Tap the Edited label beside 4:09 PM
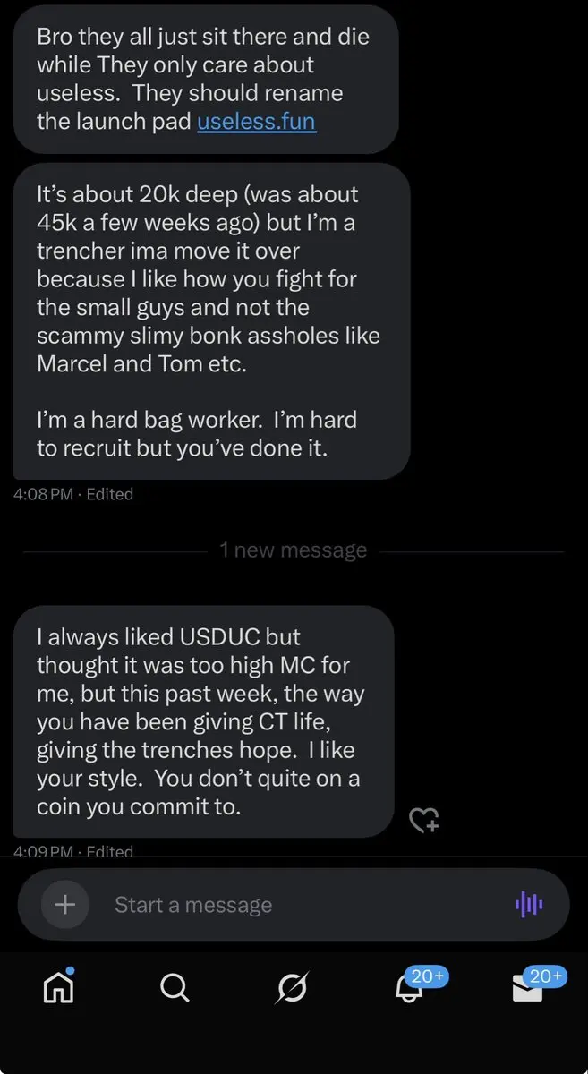 click(x=109, y=851)
